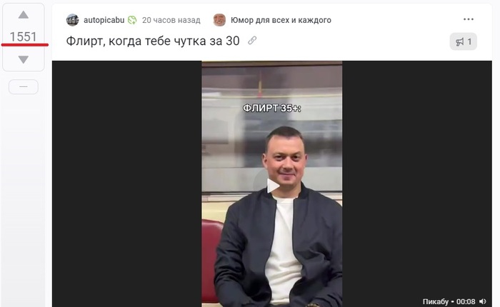Click the black area left of the video frame
The width and height of the screenshot is (500, 307).
(x=127, y=184)
